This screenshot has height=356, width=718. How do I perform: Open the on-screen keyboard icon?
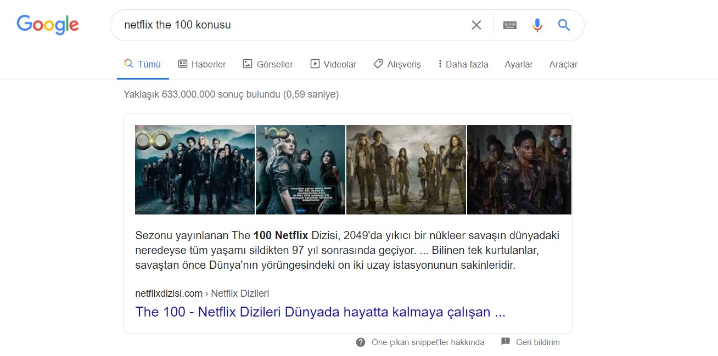[x=510, y=25]
